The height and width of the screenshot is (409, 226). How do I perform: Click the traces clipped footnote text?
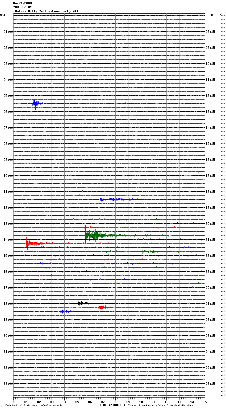pyautogui.click(x=161, y=405)
